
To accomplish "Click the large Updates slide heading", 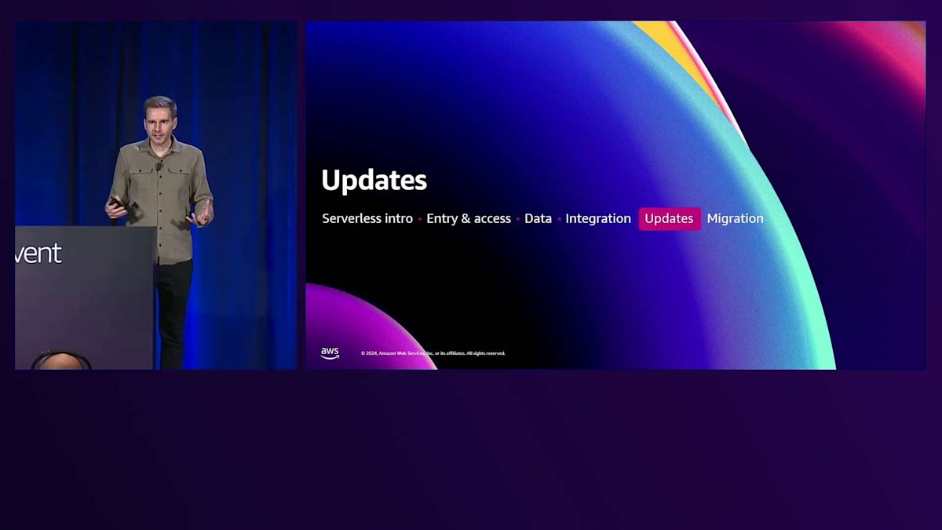I will 374,181.
